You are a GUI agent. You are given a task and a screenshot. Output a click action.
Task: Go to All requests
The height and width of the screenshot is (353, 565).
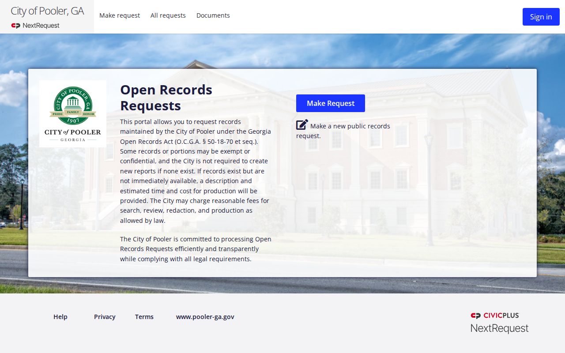(168, 15)
